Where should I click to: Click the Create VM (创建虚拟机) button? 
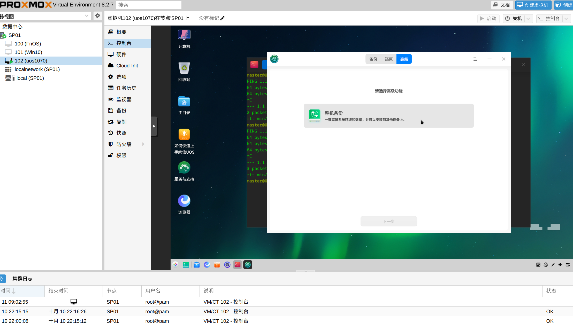533,5
